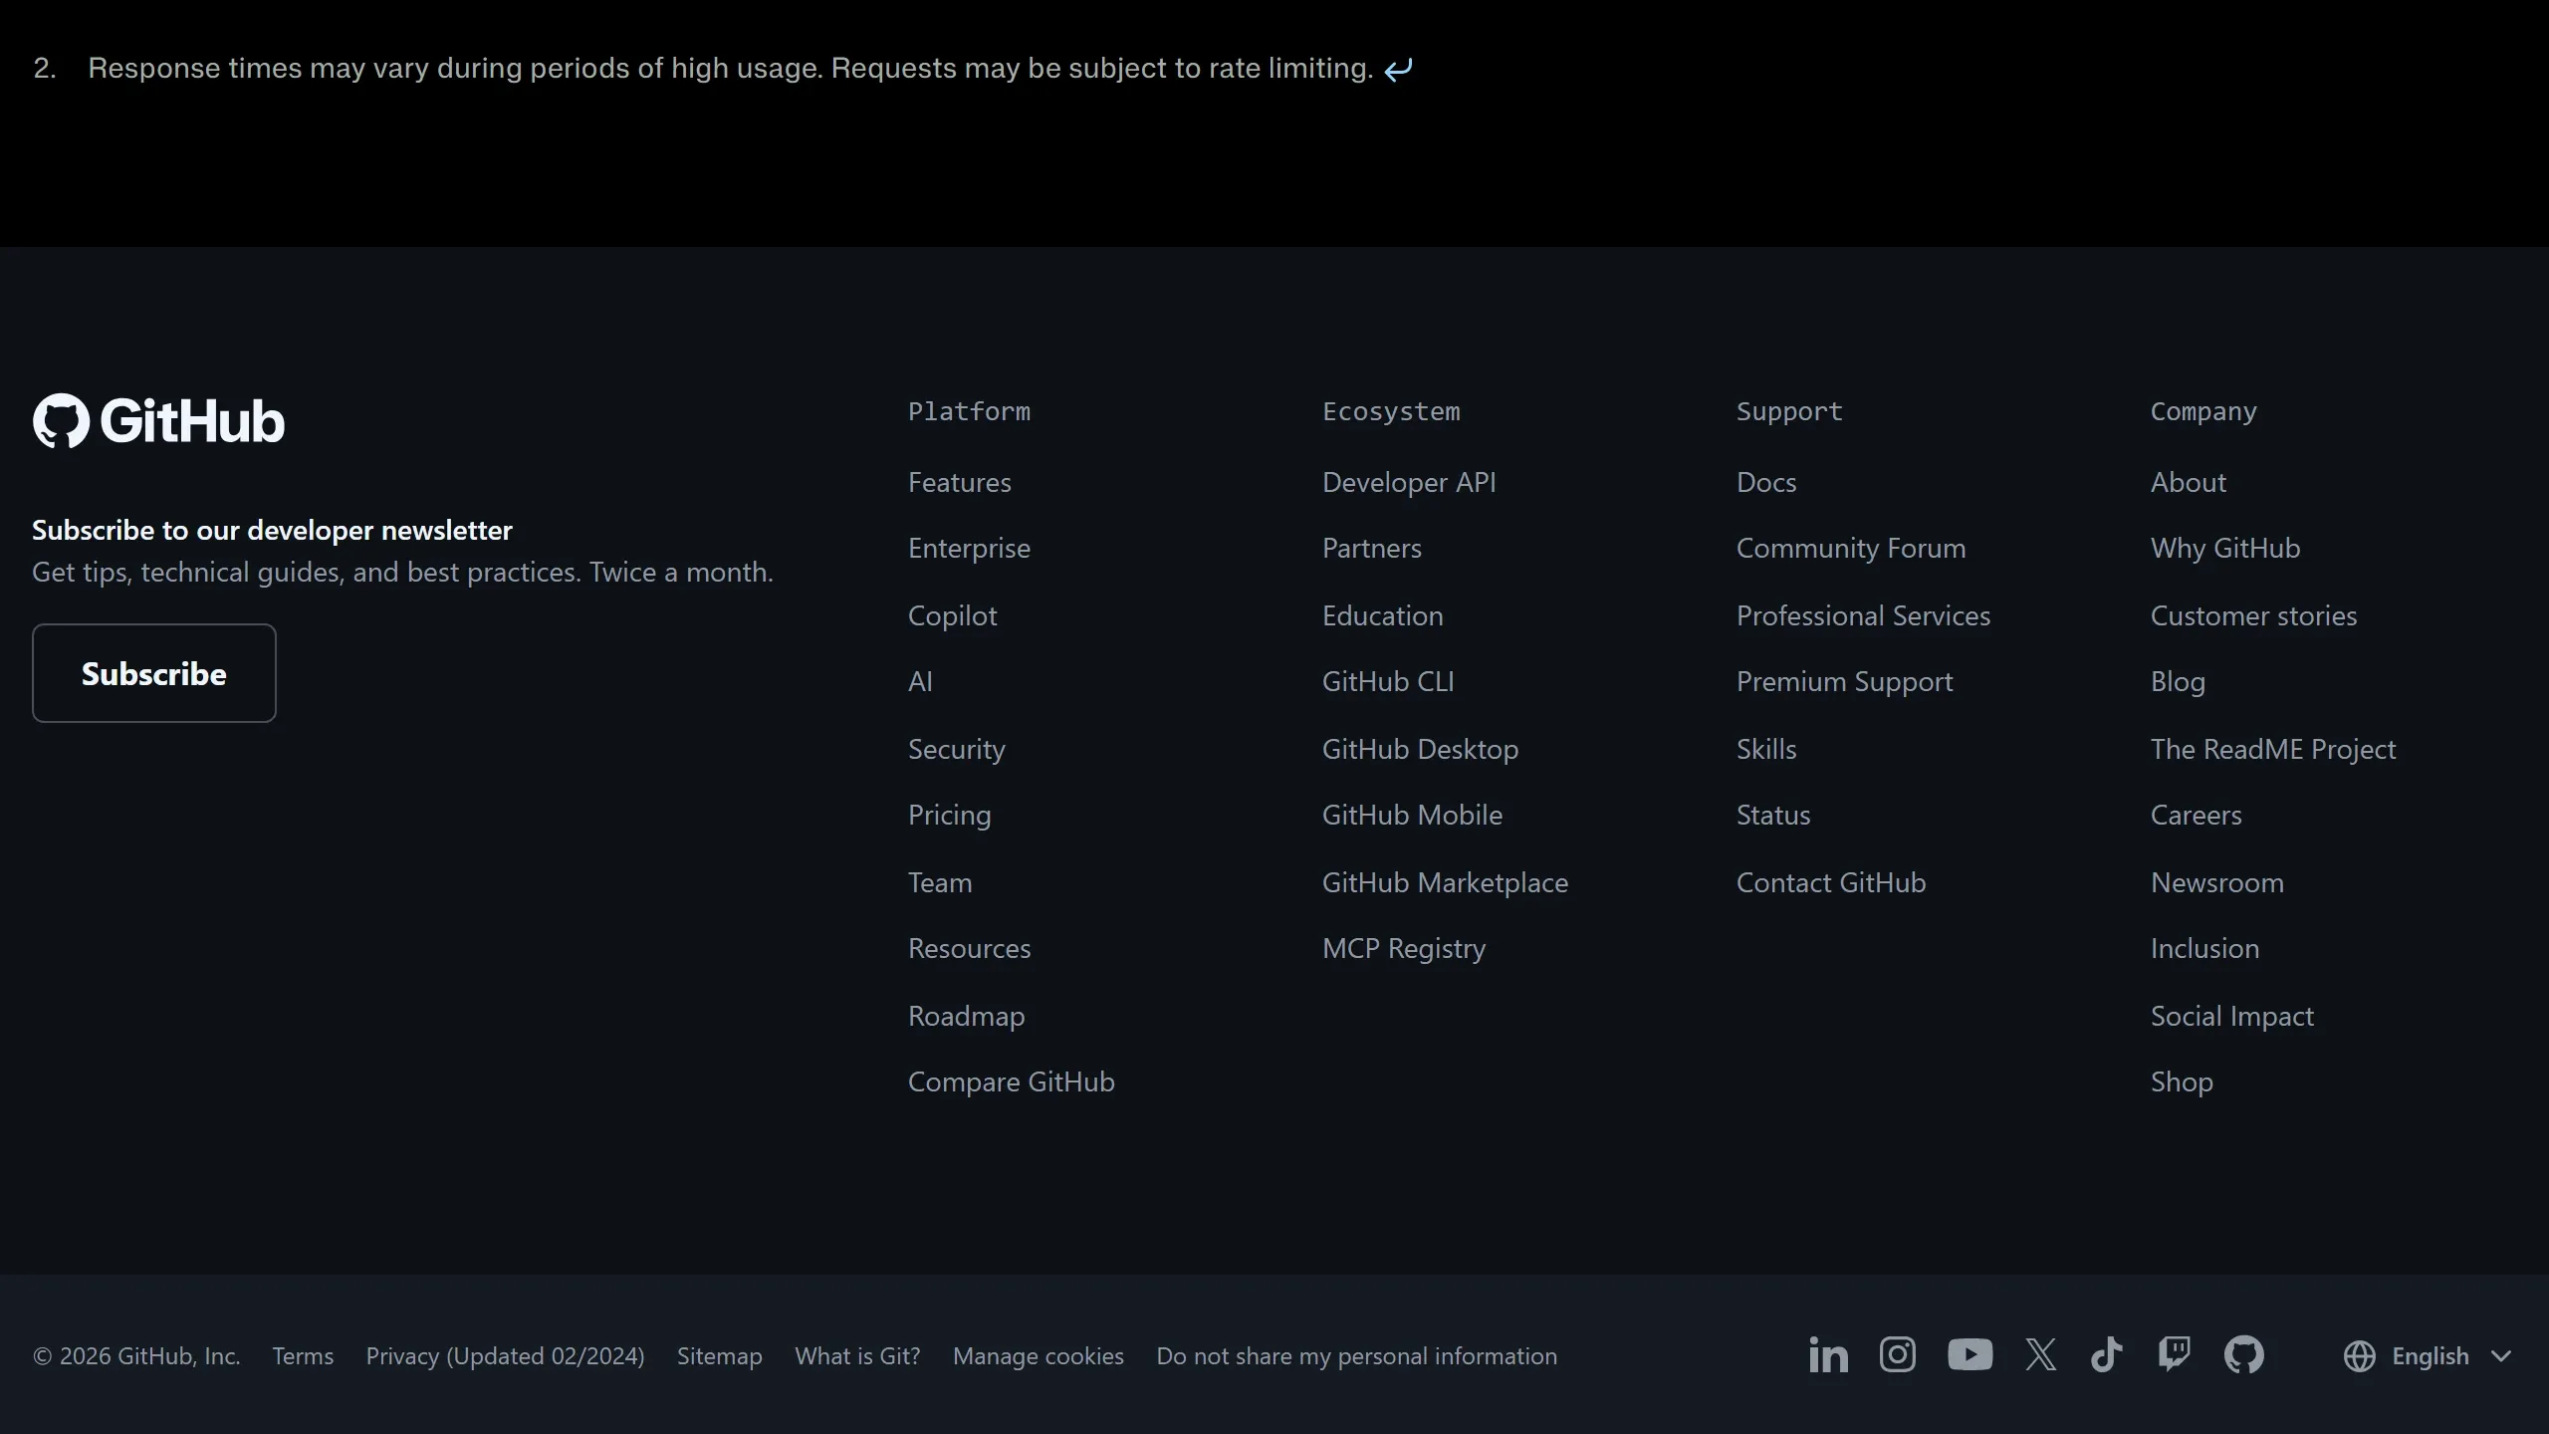This screenshot has height=1434, width=2549.
Task: Open GitHub's TikTok icon
Action: 2106,1354
